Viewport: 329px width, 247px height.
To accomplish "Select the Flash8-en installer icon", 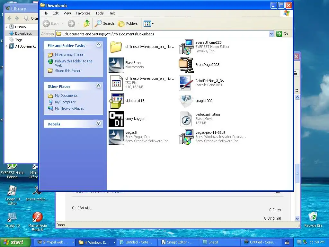I will click(116, 65).
